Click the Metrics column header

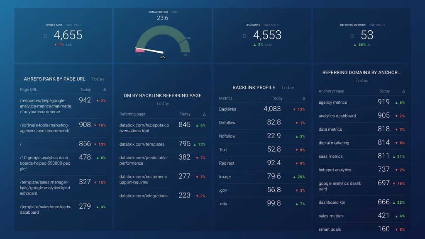225,98
